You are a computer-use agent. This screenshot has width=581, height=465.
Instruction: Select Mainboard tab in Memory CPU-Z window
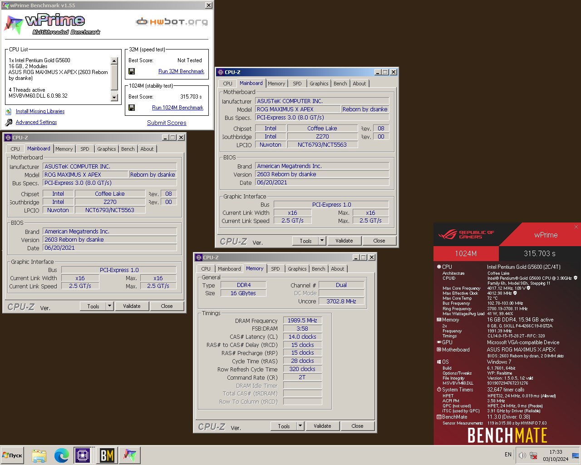(229, 269)
